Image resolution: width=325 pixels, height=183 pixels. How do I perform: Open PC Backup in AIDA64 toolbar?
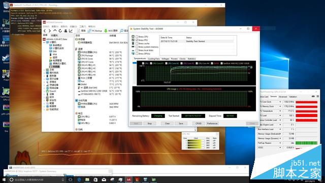(x=95, y=30)
